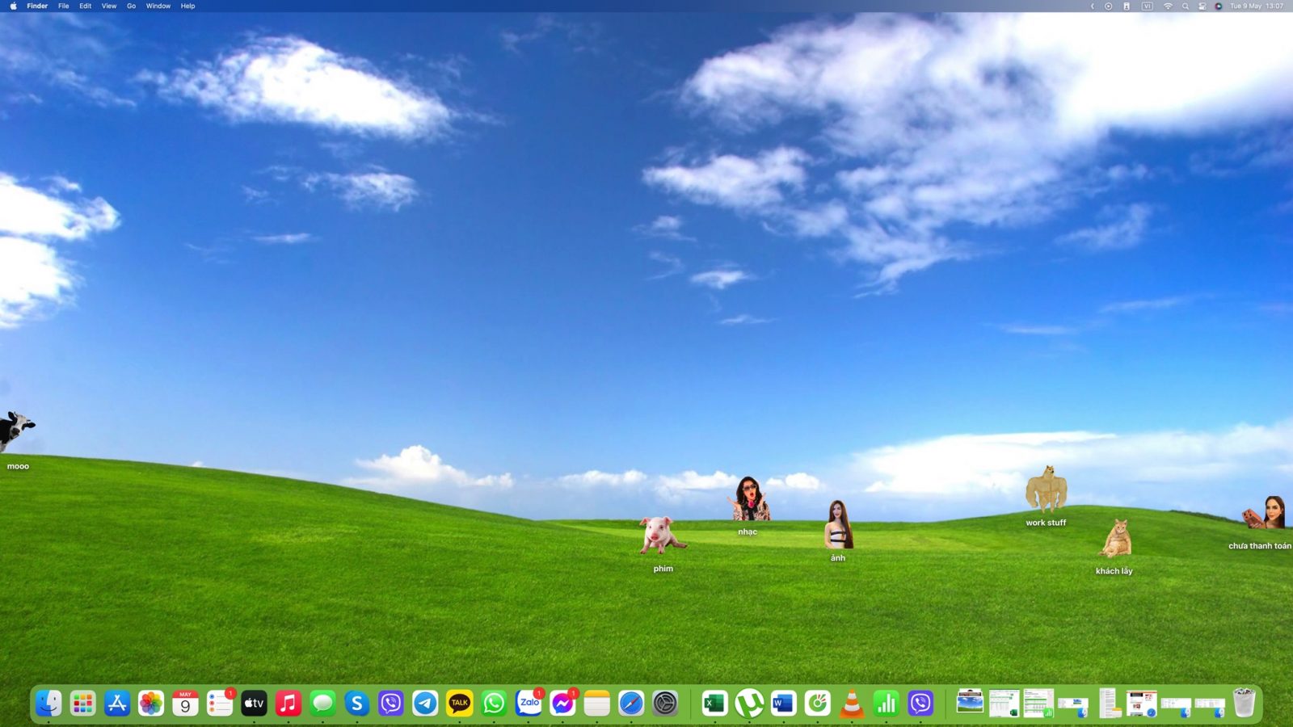The width and height of the screenshot is (1293, 727).
Task: Activate Siri from menu bar
Action: click(x=1219, y=6)
